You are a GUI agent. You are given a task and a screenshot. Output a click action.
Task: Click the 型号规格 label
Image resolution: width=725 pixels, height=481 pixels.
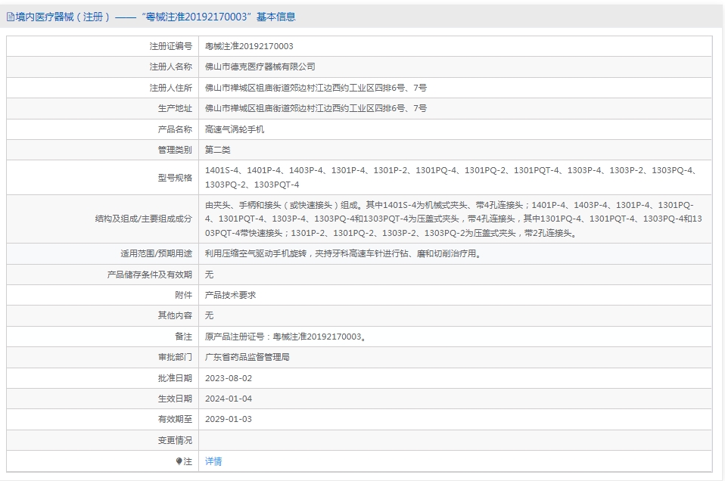(x=175, y=178)
